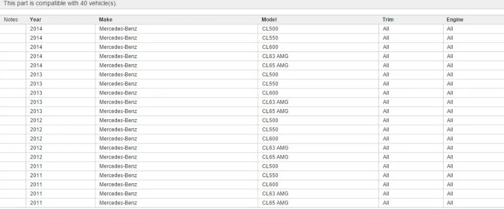Click year 2011 in the CL550 row

click(36, 176)
